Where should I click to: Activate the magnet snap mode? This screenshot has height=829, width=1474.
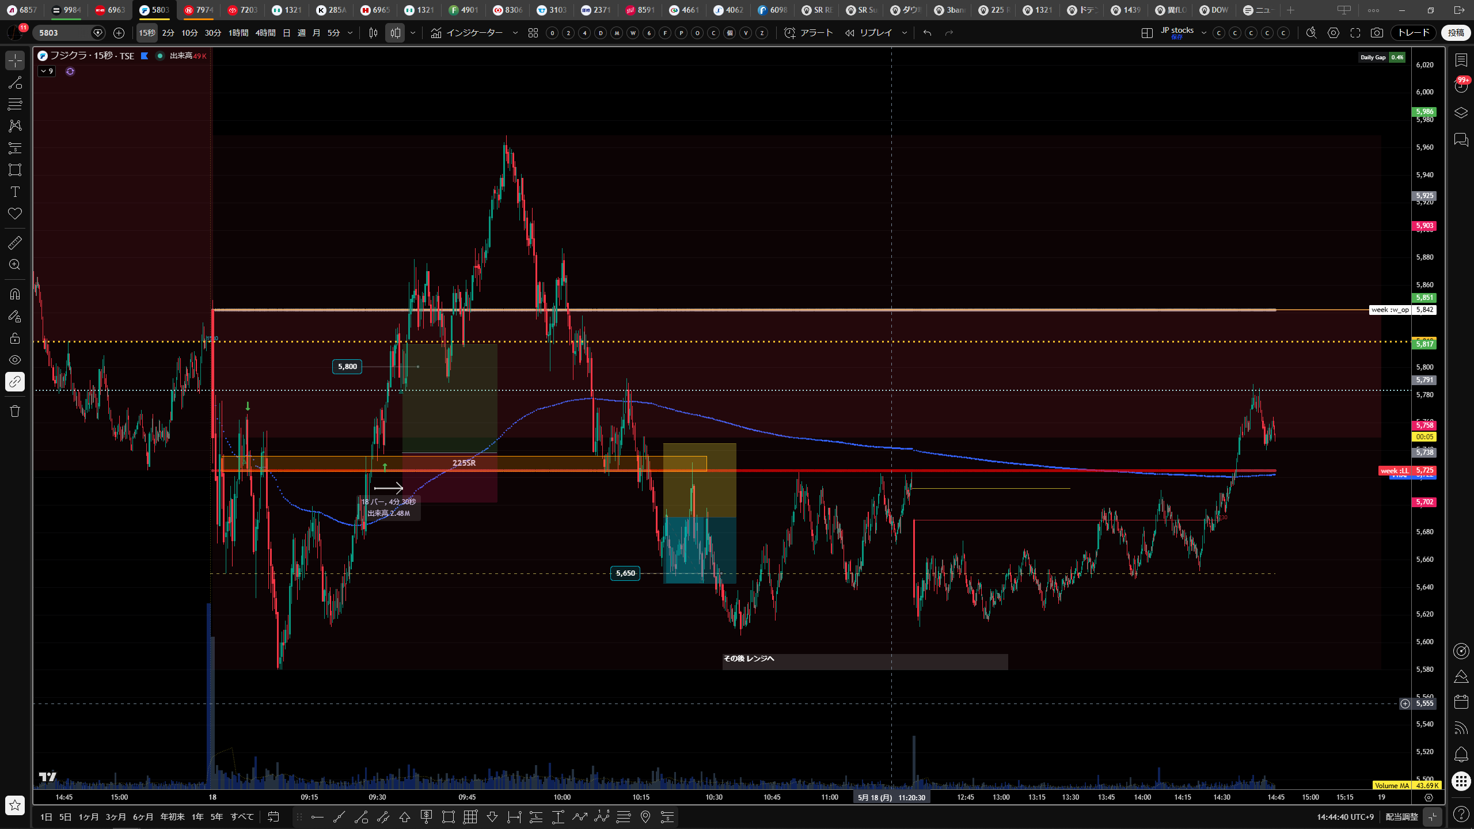tap(15, 294)
